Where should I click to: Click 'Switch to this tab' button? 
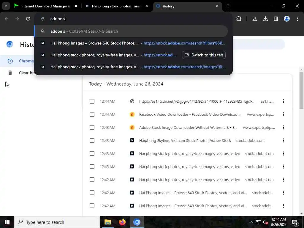(204, 55)
